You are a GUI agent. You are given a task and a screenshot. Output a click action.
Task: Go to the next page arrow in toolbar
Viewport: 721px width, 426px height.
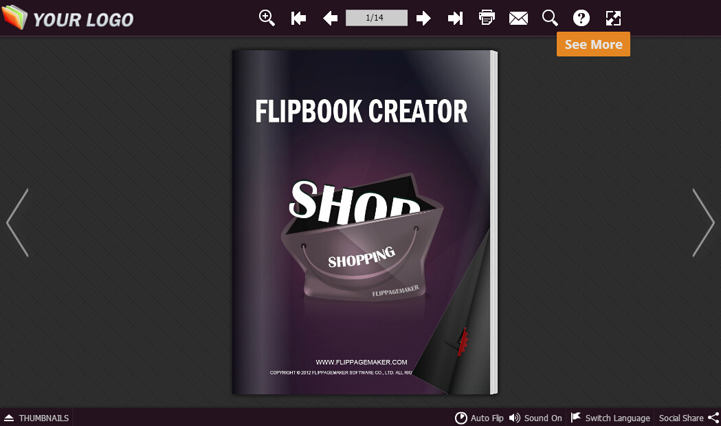click(x=423, y=19)
